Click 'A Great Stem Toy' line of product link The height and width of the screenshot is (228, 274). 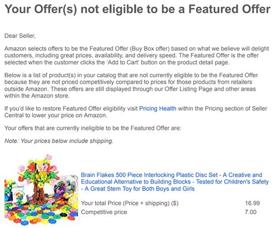[138, 189]
